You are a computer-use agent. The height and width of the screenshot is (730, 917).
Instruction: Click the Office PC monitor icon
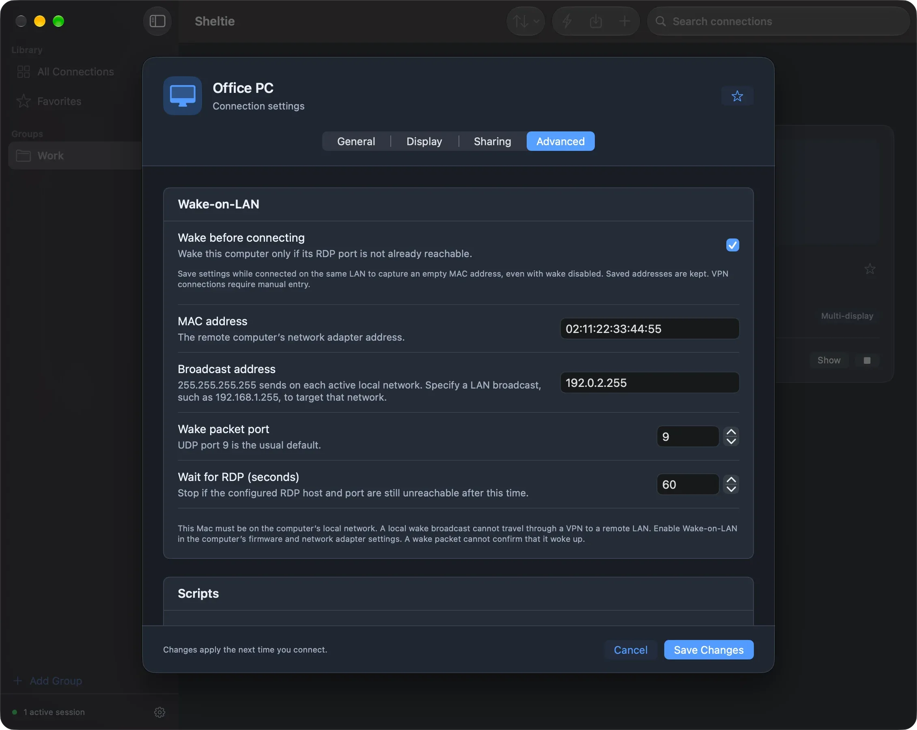coord(183,96)
